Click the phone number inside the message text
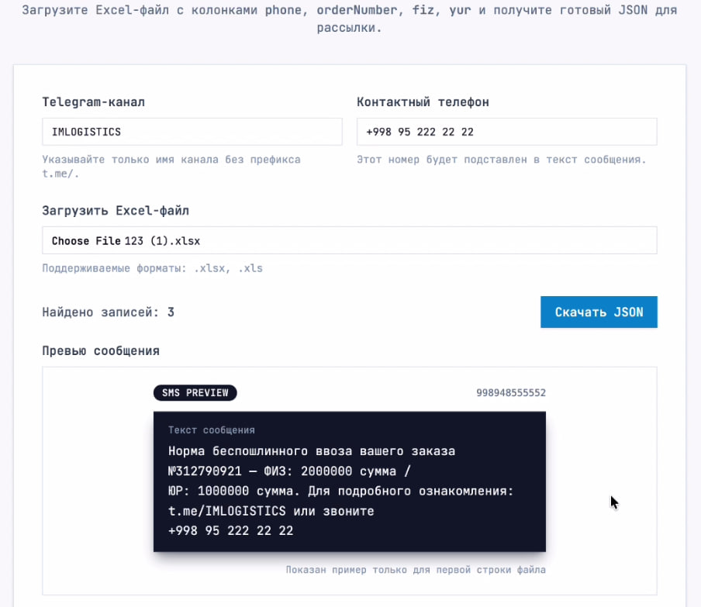701x607 pixels. [230, 531]
